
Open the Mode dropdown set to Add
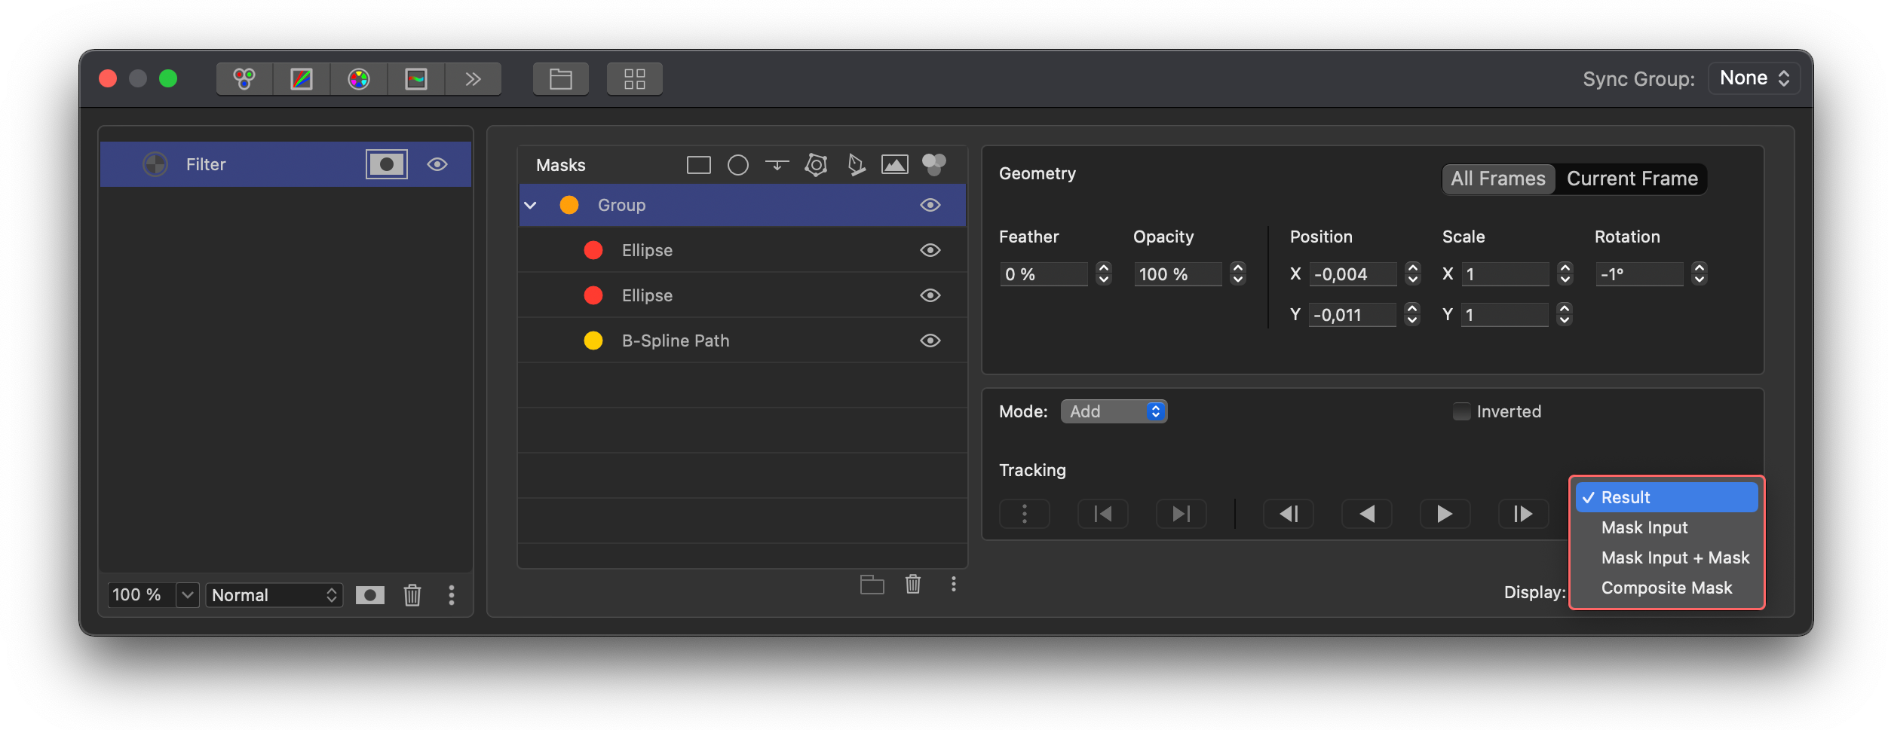click(1114, 411)
